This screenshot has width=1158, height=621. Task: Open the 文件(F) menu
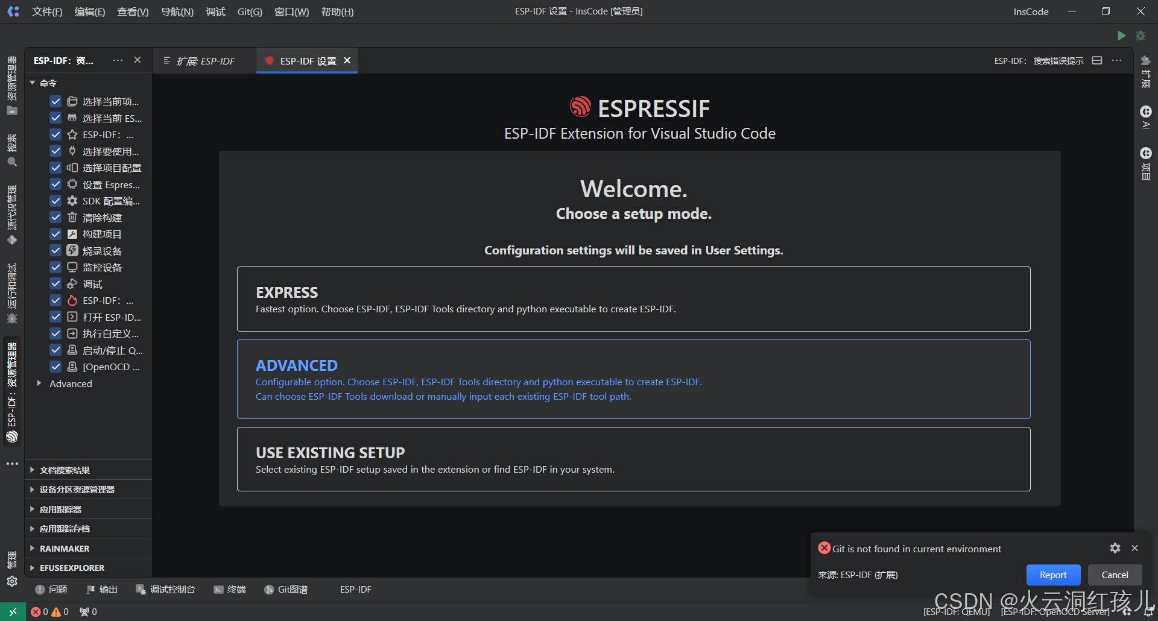click(47, 11)
